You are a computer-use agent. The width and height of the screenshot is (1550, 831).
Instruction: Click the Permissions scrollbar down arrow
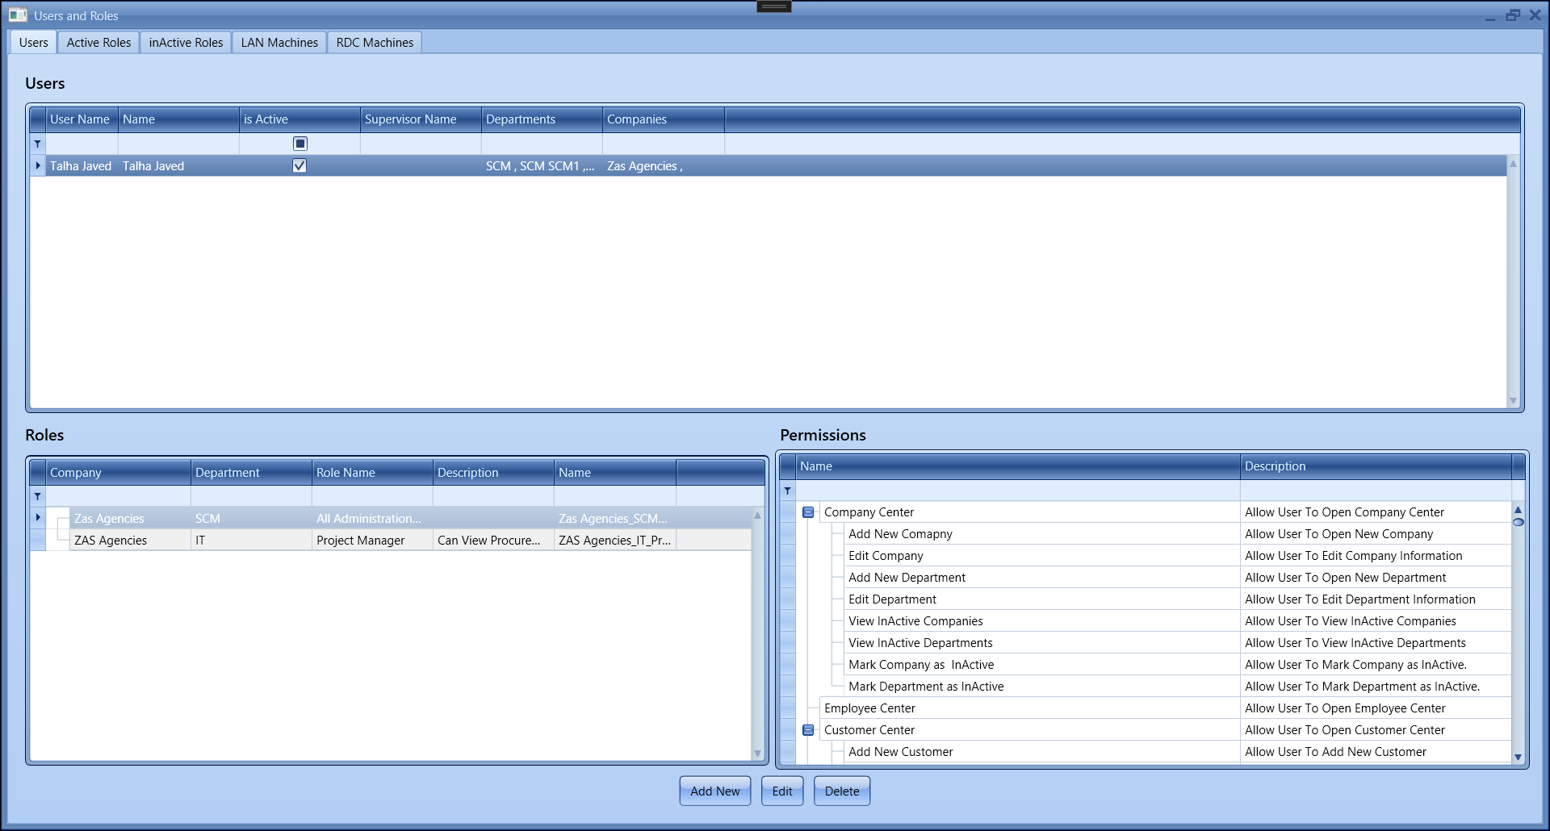click(x=1518, y=757)
